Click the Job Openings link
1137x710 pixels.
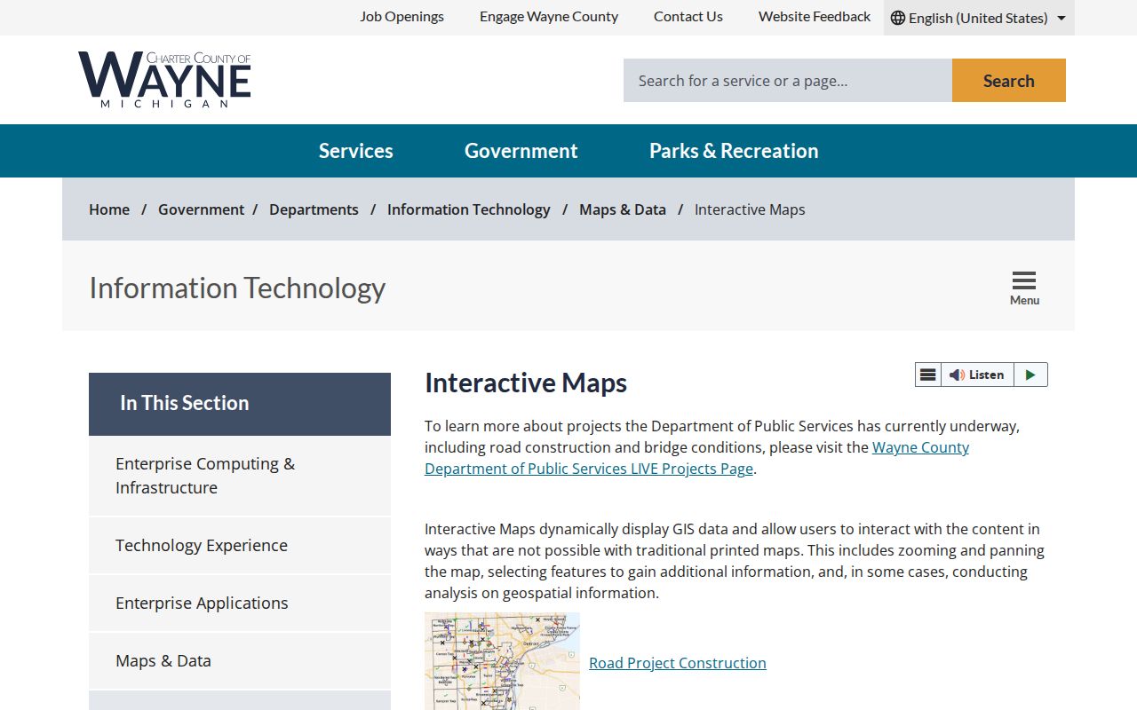[x=402, y=16]
